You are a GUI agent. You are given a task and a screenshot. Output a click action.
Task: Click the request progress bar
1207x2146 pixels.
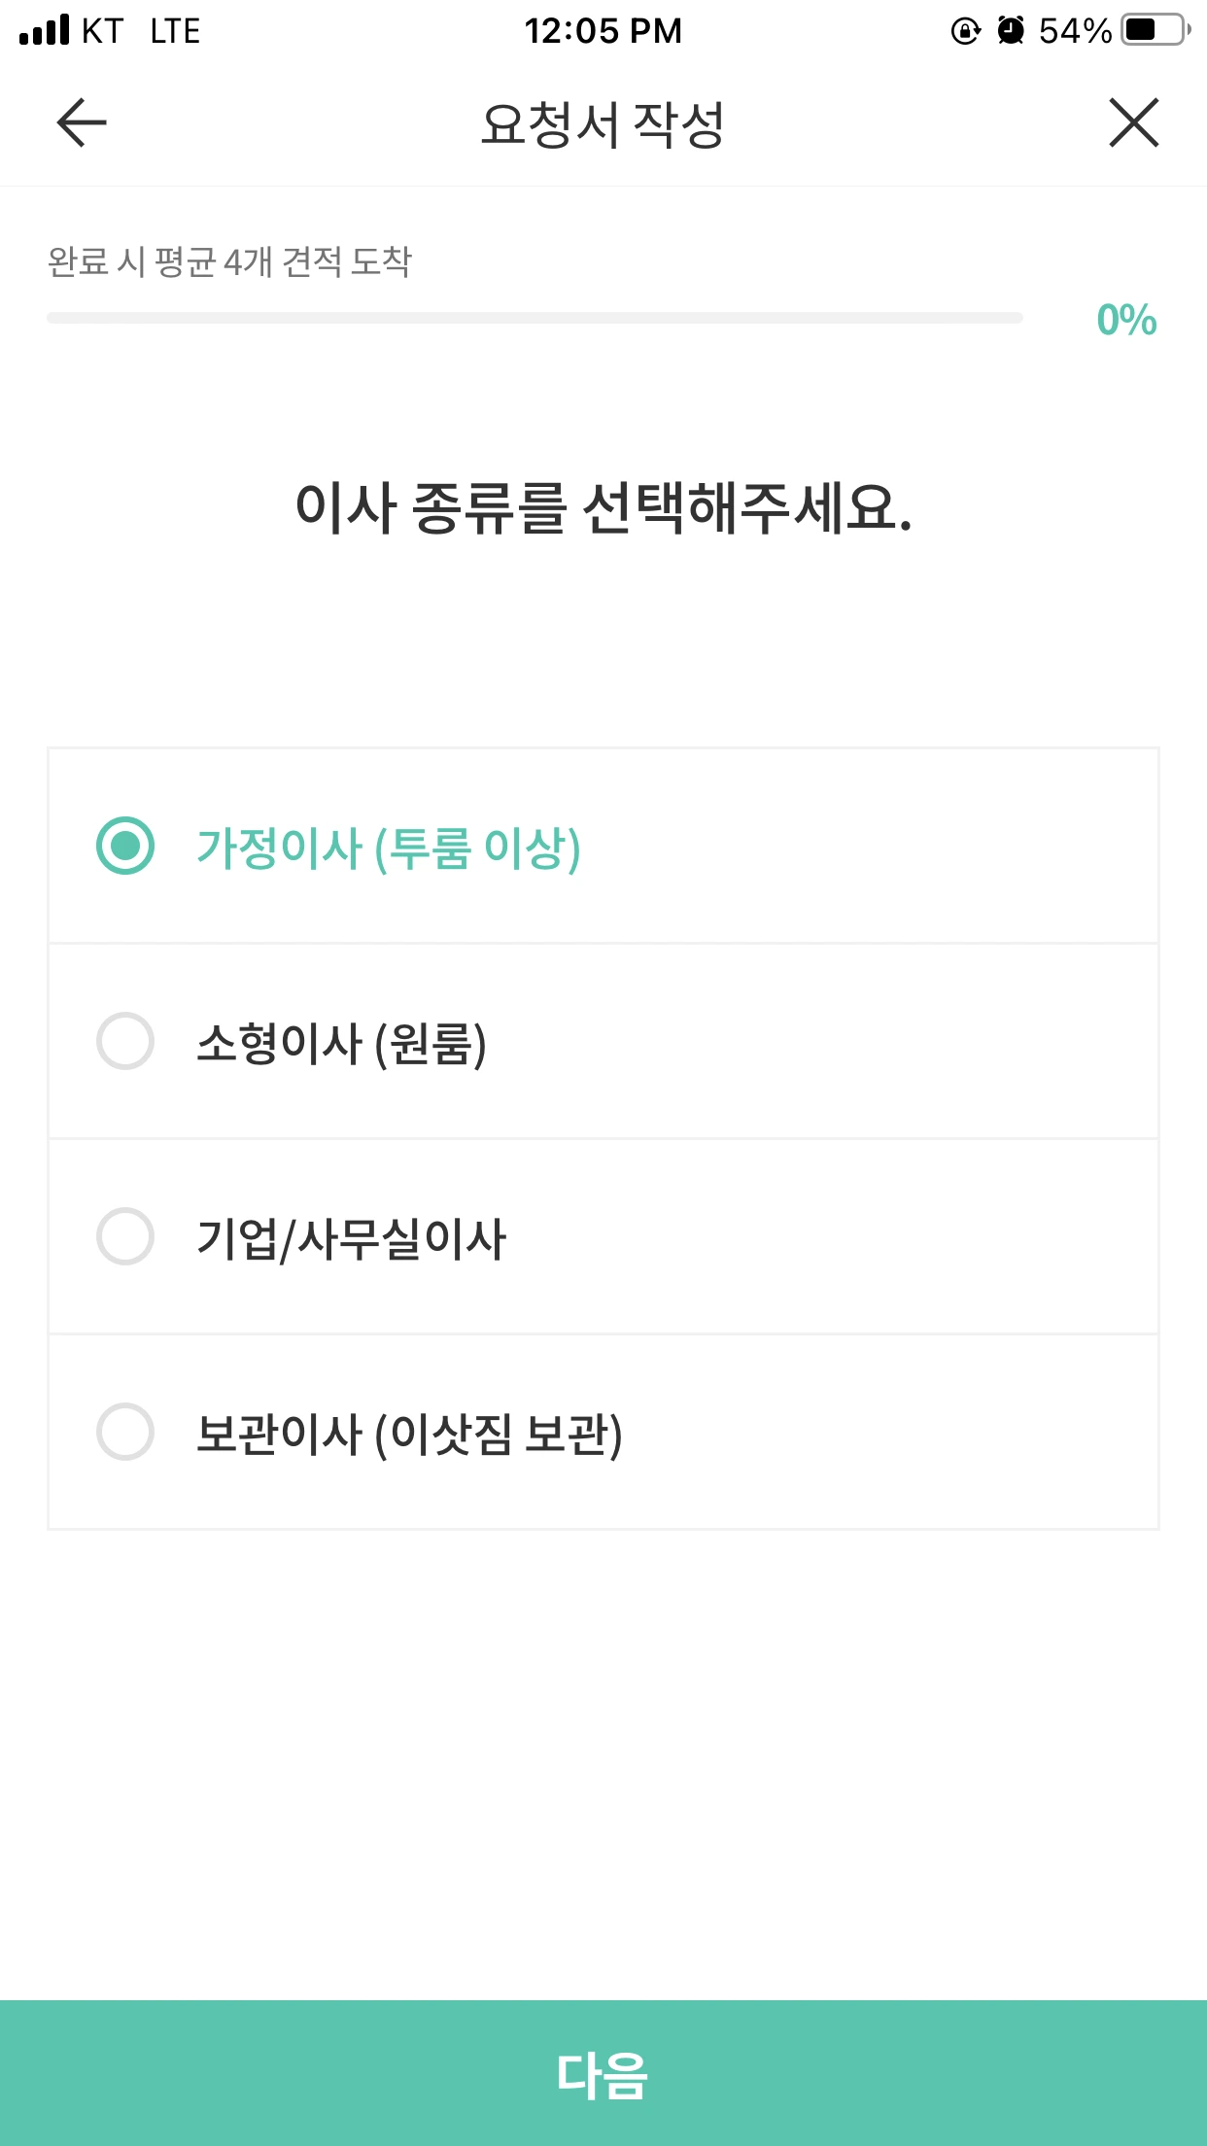(x=535, y=318)
